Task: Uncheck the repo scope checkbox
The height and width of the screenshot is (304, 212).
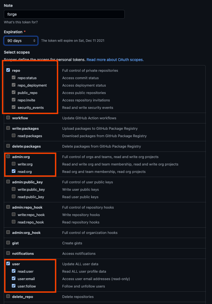Action: (8, 70)
